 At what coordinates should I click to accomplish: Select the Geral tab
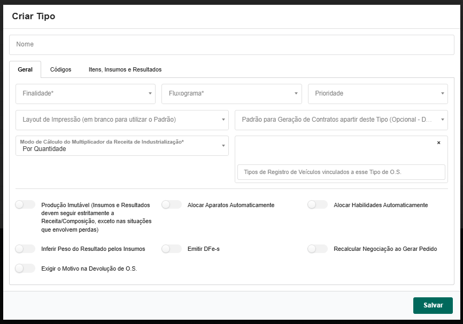click(x=25, y=69)
